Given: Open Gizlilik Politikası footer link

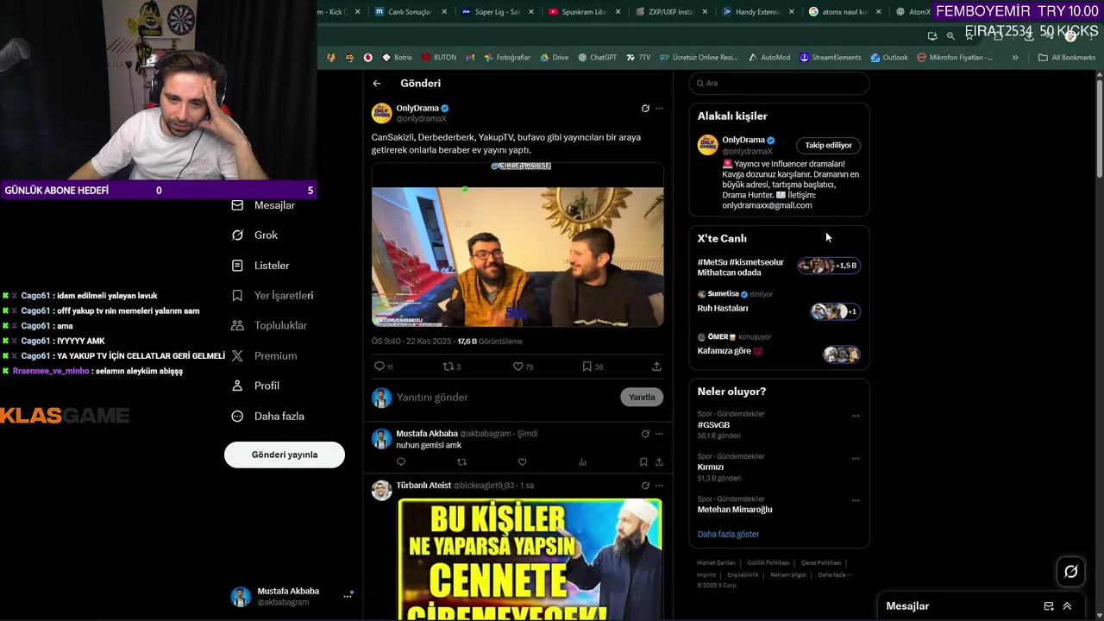Looking at the screenshot, I should (768, 563).
